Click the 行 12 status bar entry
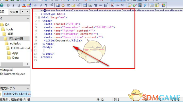Screen dimensions: 183x103 click(100, 100)
